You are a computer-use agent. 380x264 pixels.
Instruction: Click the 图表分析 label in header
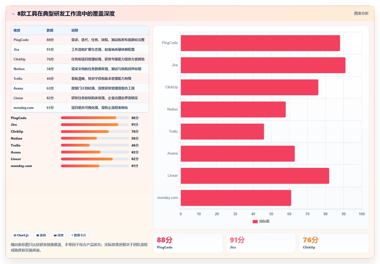click(x=361, y=13)
